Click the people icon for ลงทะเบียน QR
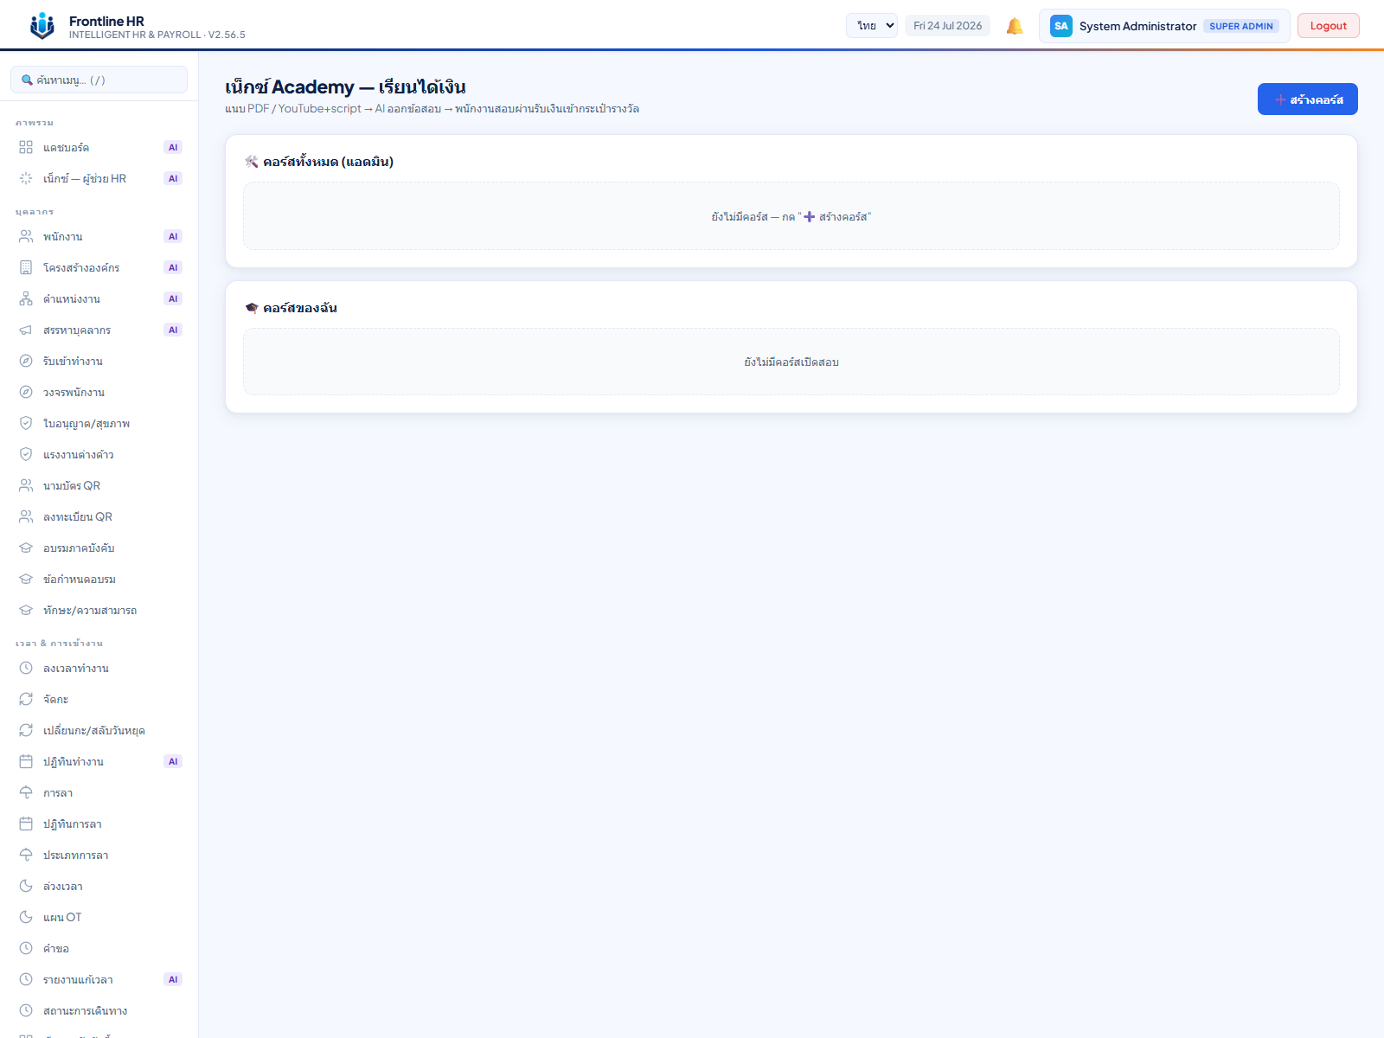The width and height of the screenshot is (1384, 1038). pyautogui.click(x=26, y=516)
